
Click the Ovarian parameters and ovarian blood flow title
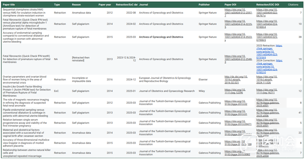(x=25, y=79)
